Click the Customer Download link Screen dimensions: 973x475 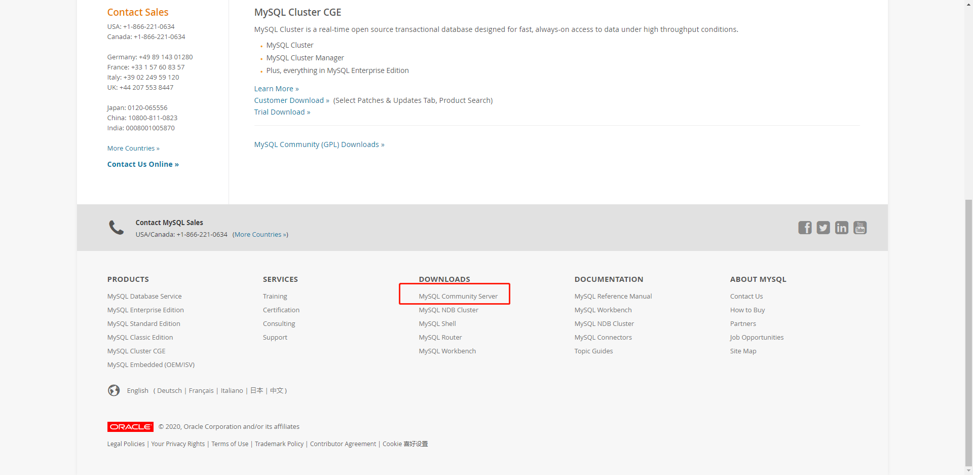(292, 100)
